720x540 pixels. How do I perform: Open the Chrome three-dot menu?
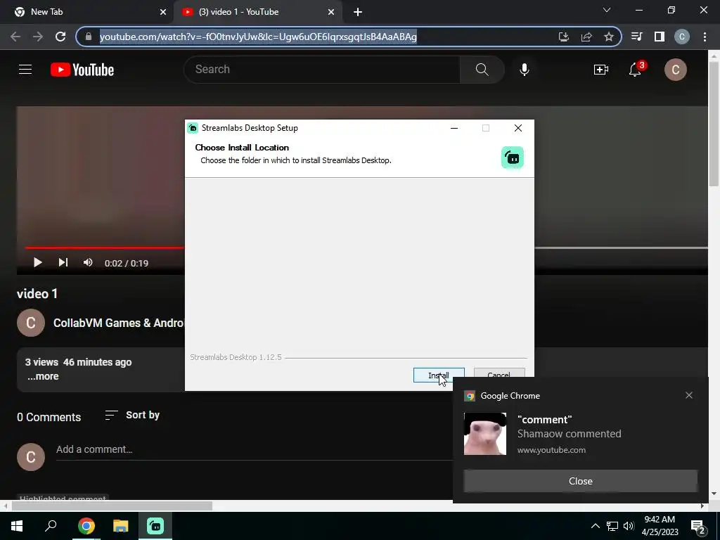(705, 37)
